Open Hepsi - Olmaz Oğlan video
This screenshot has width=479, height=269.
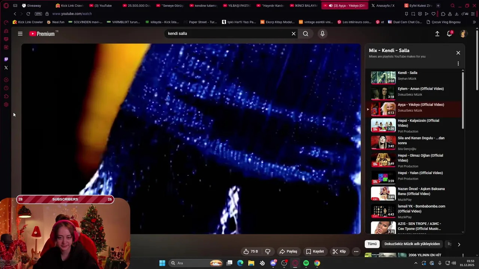tap(414, 160)
